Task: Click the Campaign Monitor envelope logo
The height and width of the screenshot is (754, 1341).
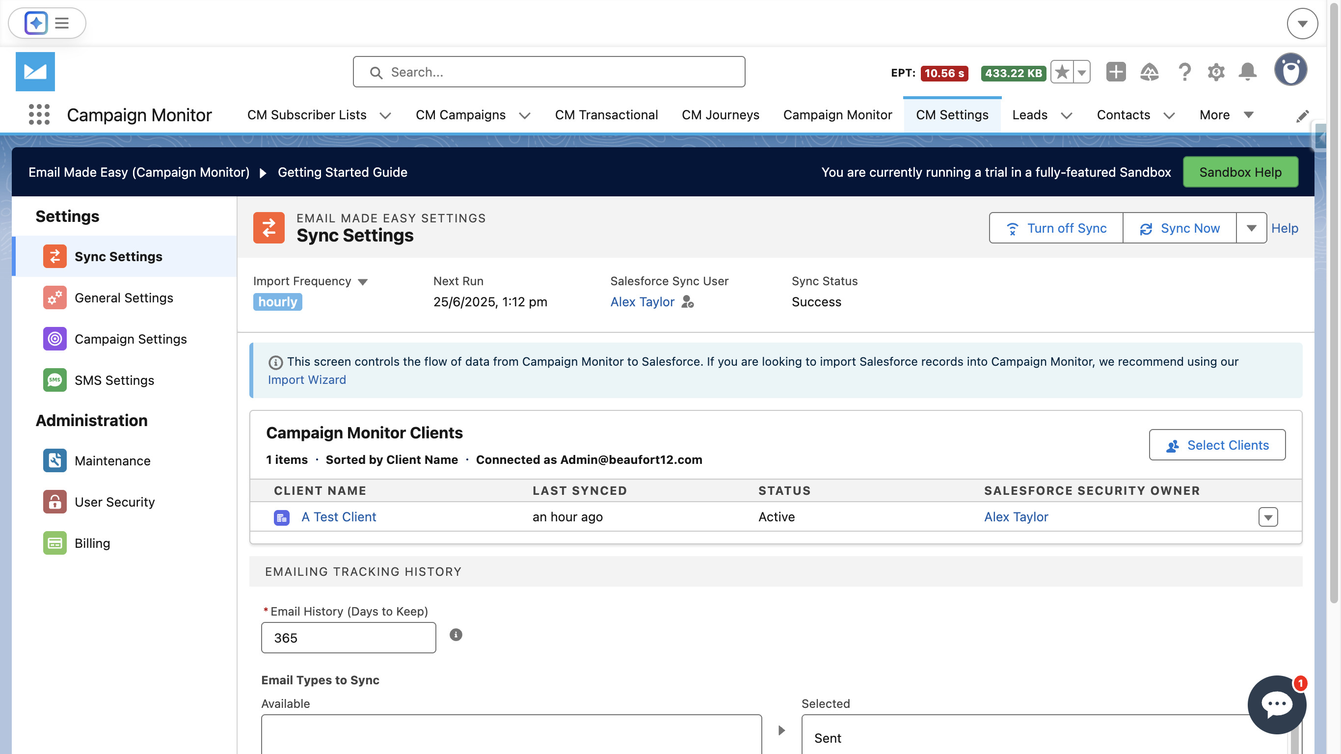Action: point(35,71)
